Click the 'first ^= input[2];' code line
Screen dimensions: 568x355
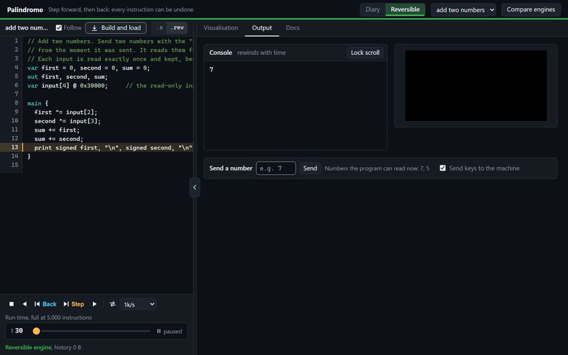tap(66, 112)
